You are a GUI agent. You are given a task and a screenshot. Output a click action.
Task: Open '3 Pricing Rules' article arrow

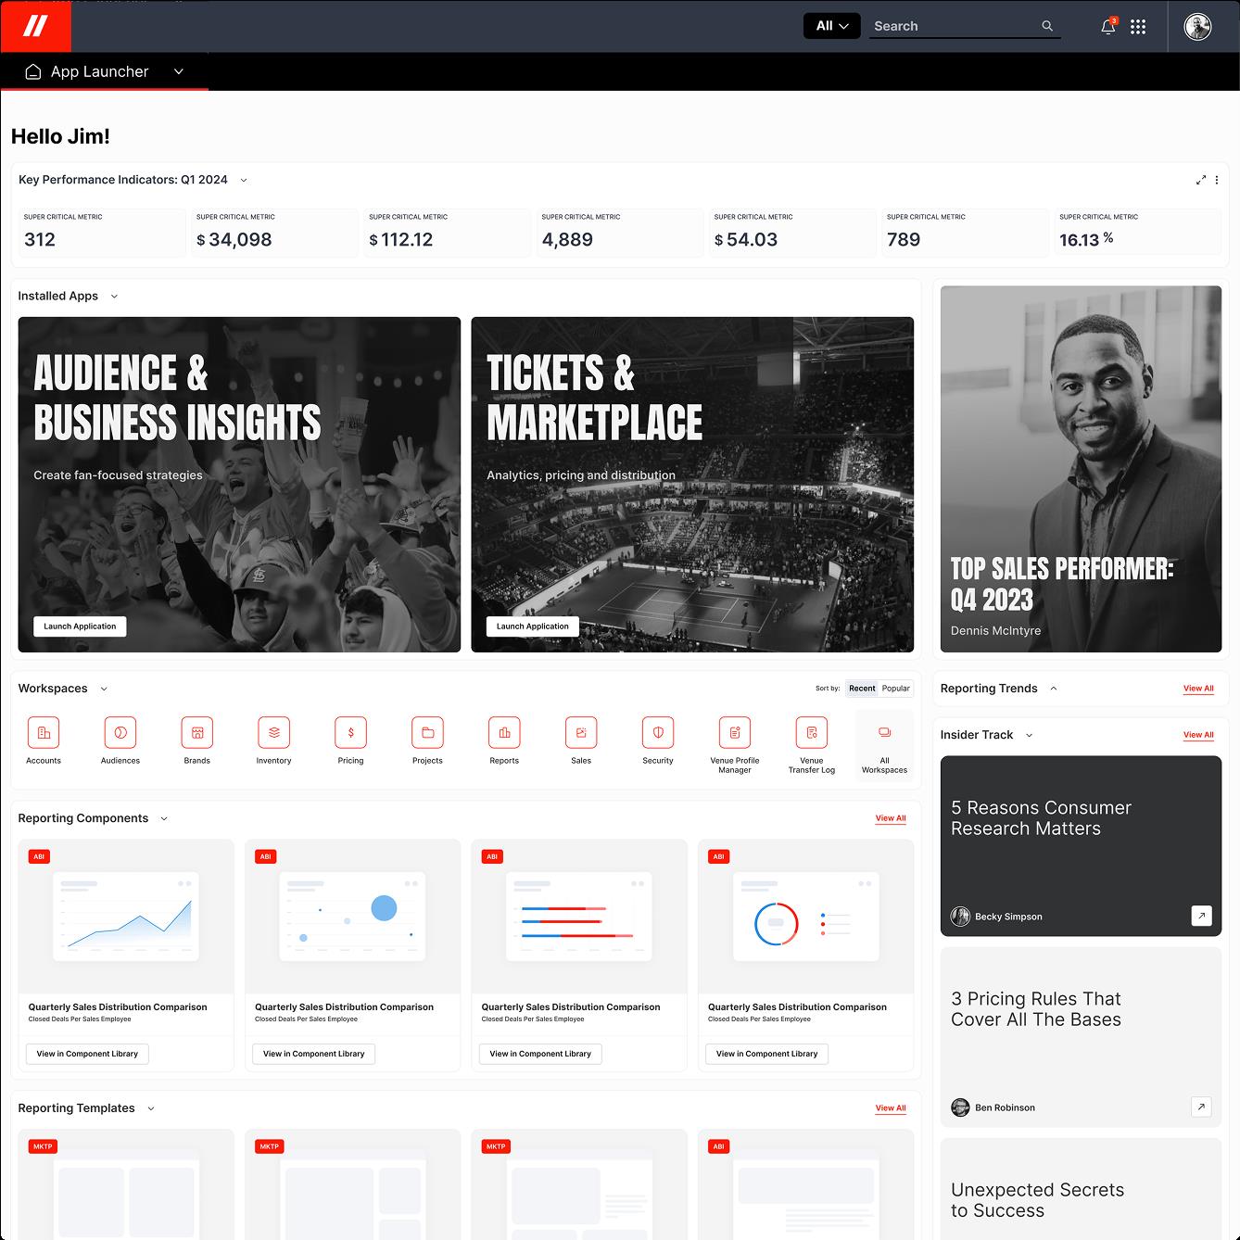pyautogui.click(x=1201, y=1107)
